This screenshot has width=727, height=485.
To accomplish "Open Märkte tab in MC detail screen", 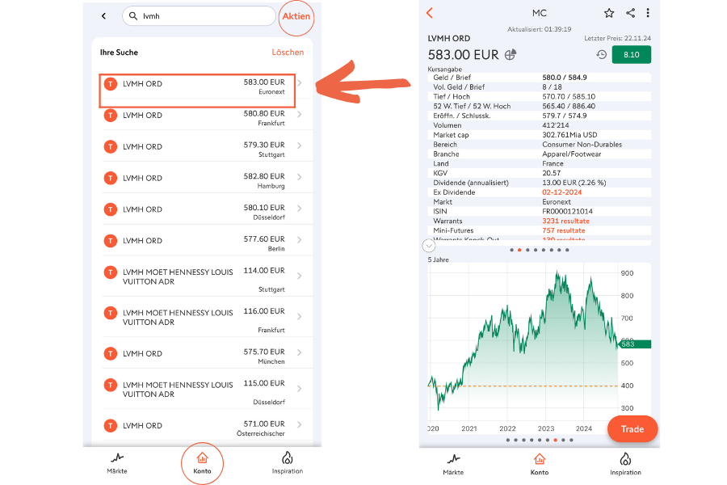I will (453, 464).
